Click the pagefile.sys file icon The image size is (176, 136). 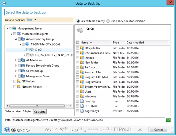(82, 111)
